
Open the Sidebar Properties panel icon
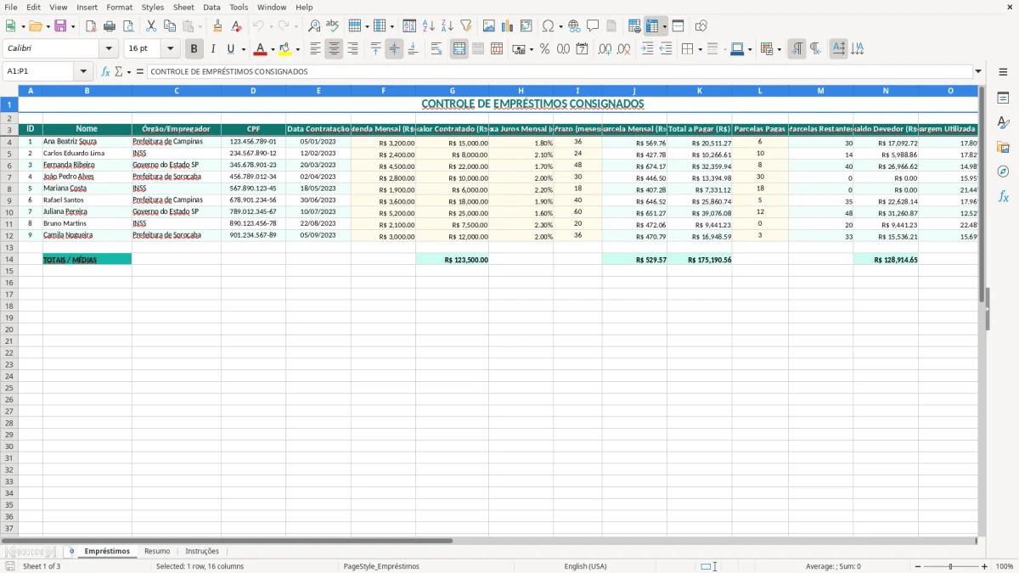[1003, 98]
